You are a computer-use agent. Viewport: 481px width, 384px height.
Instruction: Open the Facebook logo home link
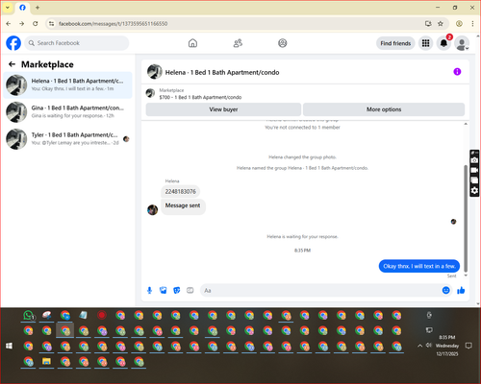pos(13,43)
